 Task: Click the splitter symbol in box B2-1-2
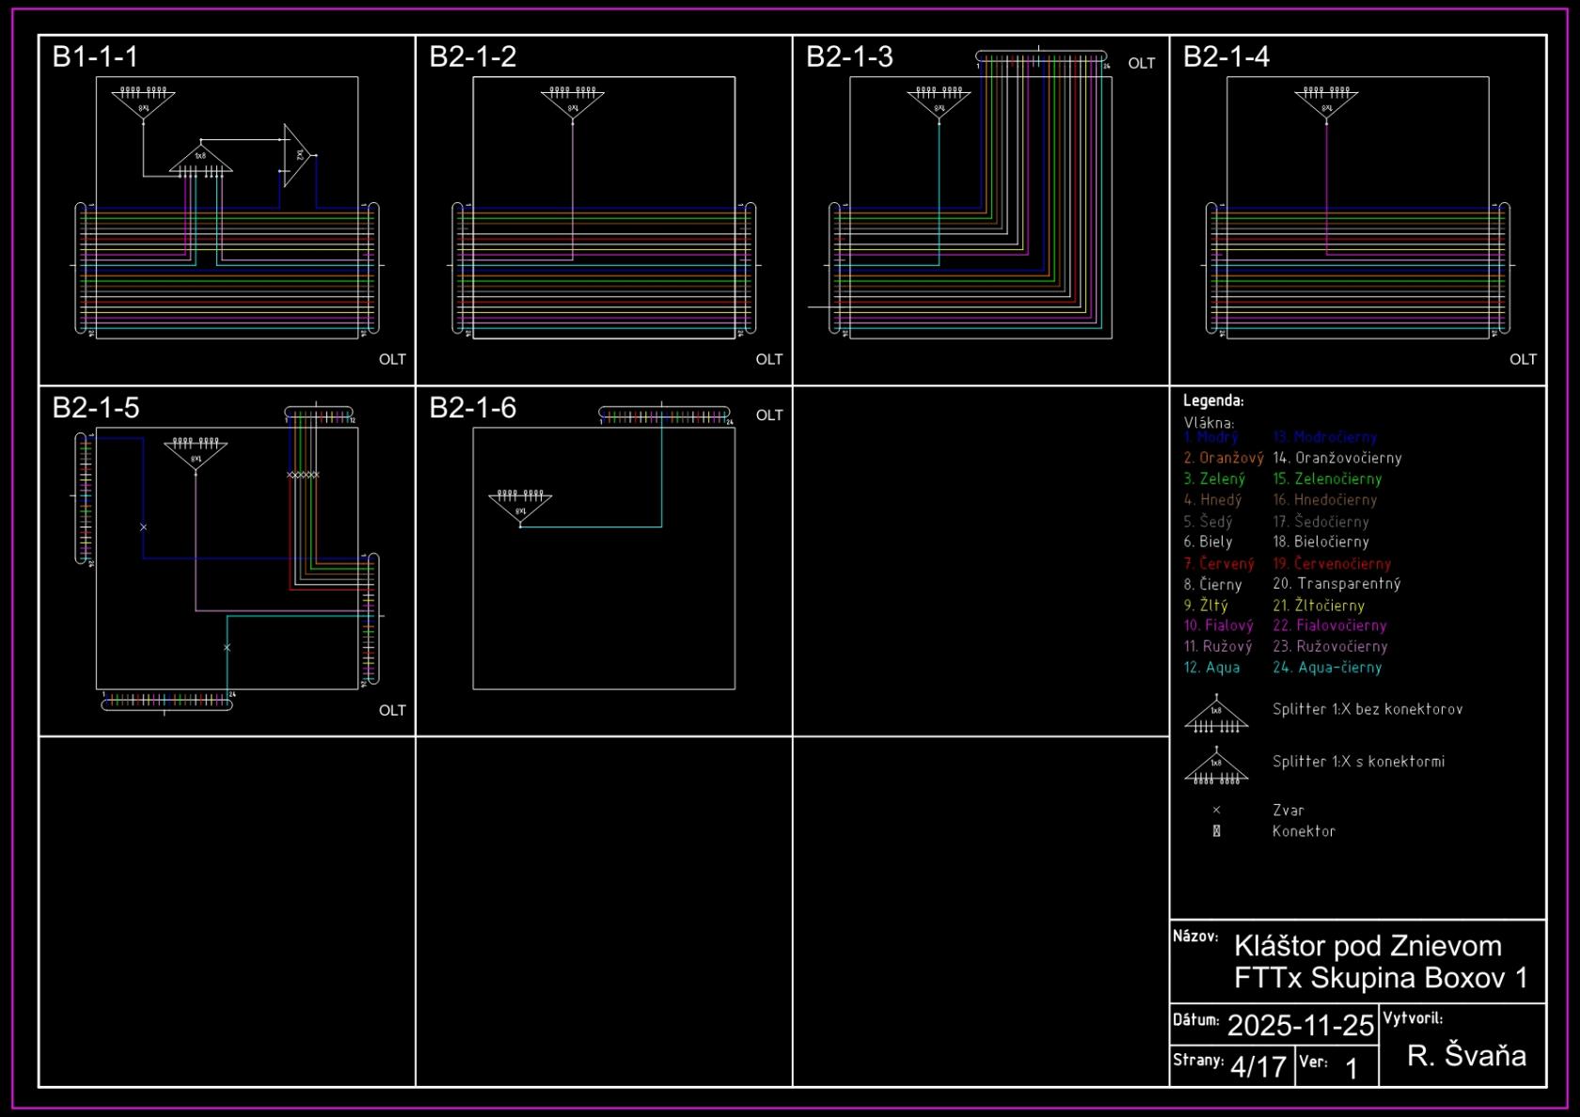573,102
